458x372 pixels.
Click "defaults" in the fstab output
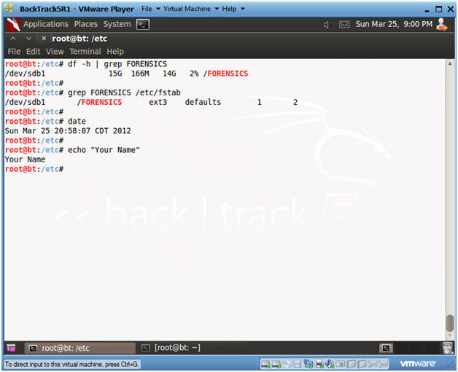pos(203,102)
